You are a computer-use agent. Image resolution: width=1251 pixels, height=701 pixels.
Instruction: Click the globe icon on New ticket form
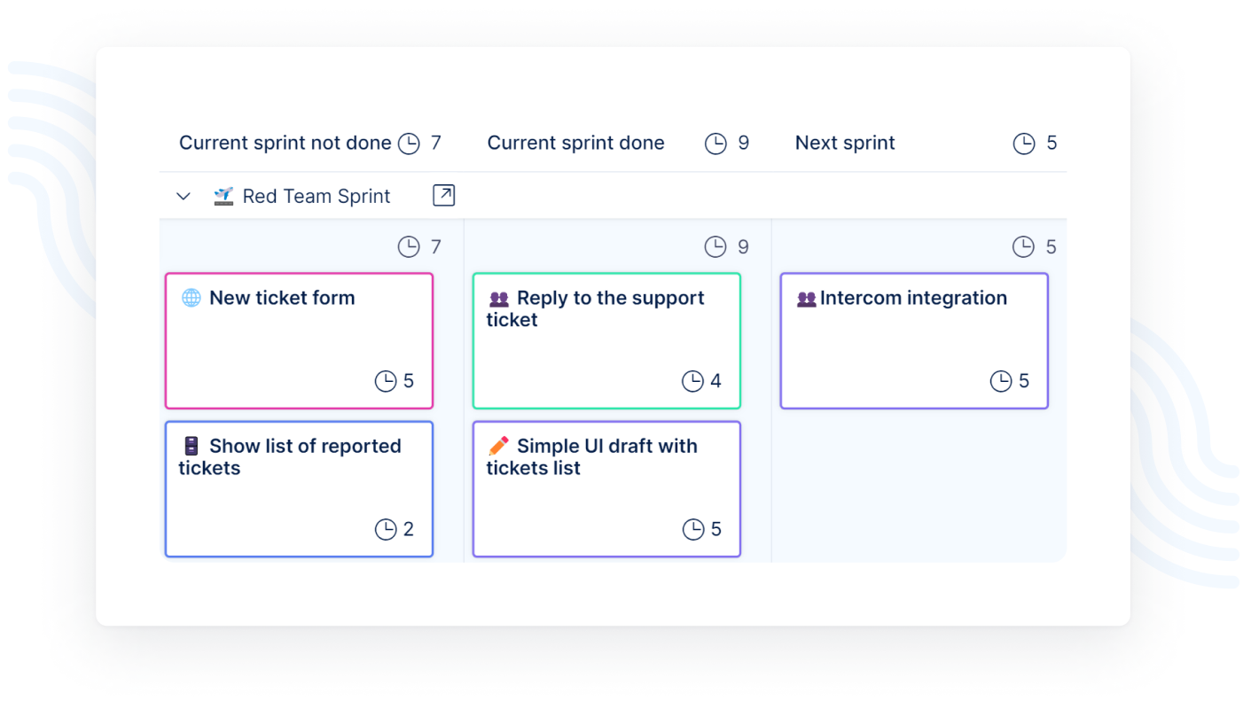coord(192,298)
